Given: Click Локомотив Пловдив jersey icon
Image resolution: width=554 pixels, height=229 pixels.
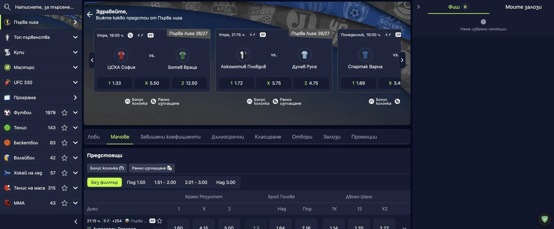Looking at the screenshot, I should pos(243,55).
